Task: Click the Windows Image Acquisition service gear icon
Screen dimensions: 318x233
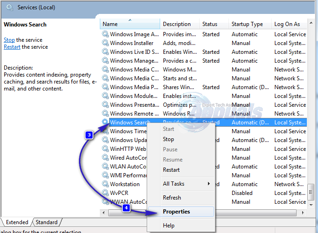Action: coord(105,34)
